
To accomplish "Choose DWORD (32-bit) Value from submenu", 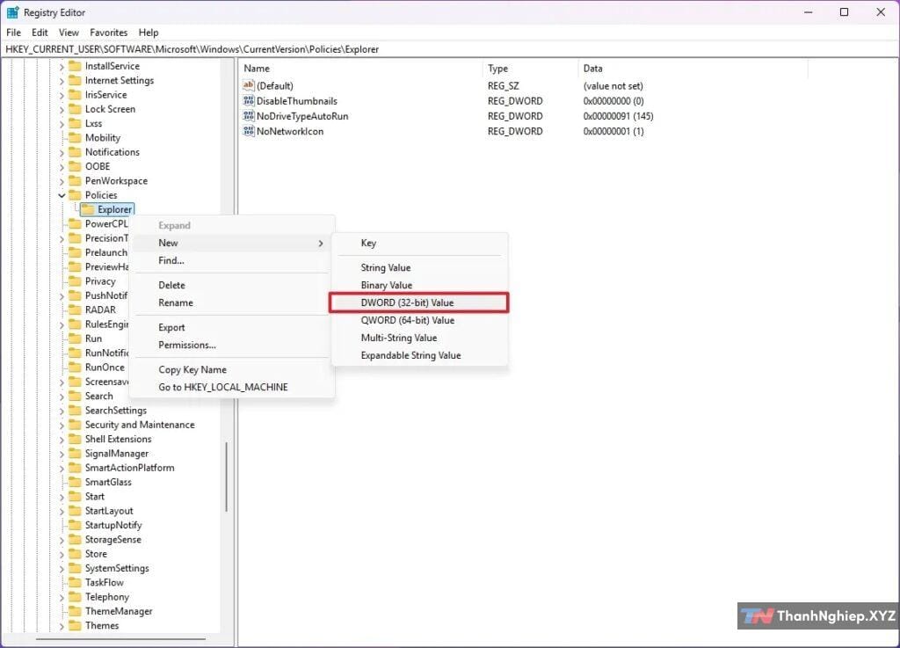I will (x=419, y=302).
